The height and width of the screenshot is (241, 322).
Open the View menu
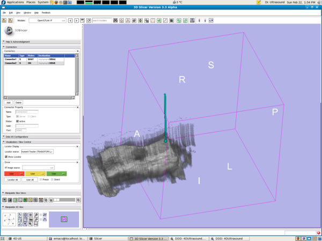(18, 12)
